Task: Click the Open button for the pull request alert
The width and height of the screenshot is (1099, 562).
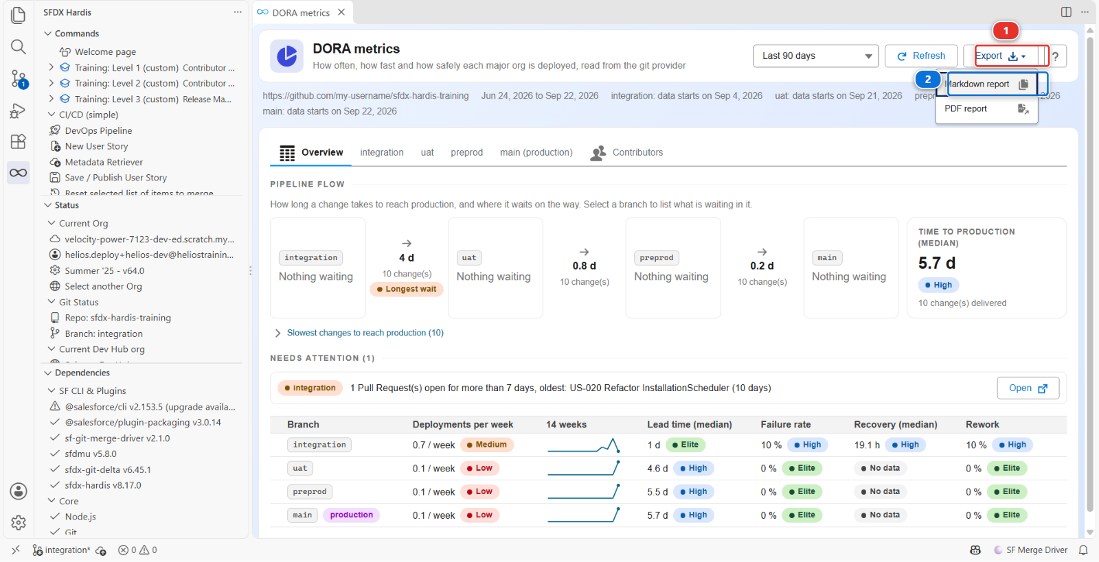Action: 1028,388
